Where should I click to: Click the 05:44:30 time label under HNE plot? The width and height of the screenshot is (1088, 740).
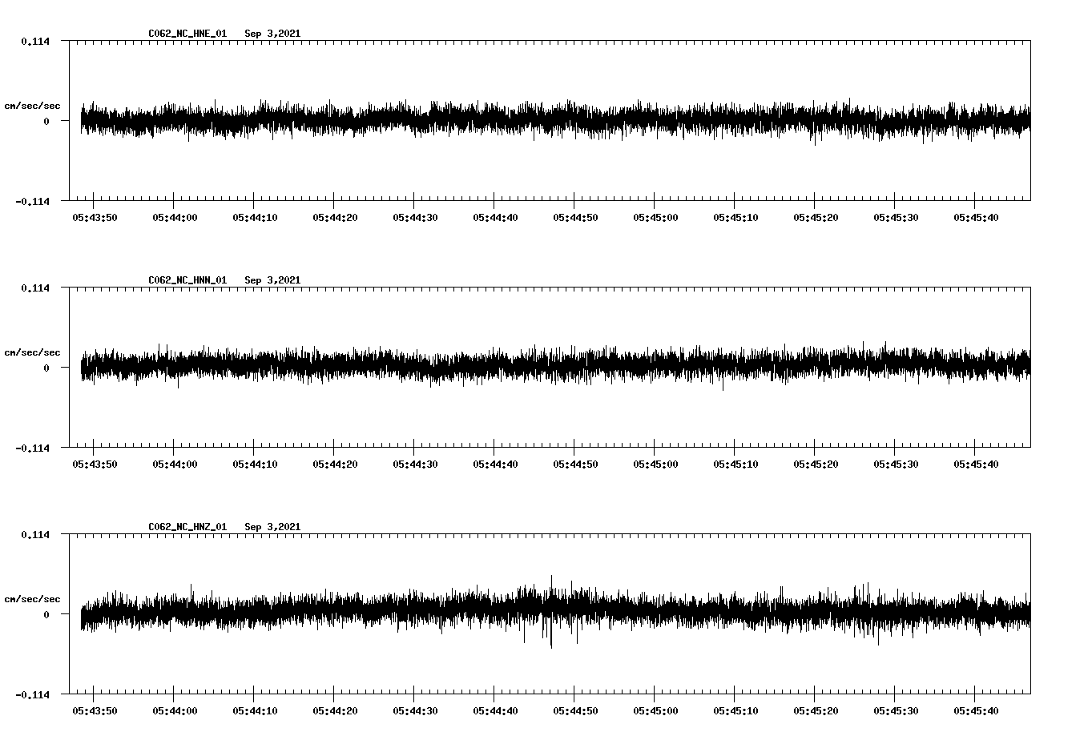415,217
